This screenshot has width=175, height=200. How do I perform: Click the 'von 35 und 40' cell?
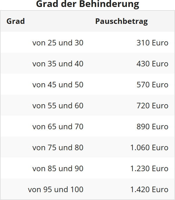pos(58,64)
